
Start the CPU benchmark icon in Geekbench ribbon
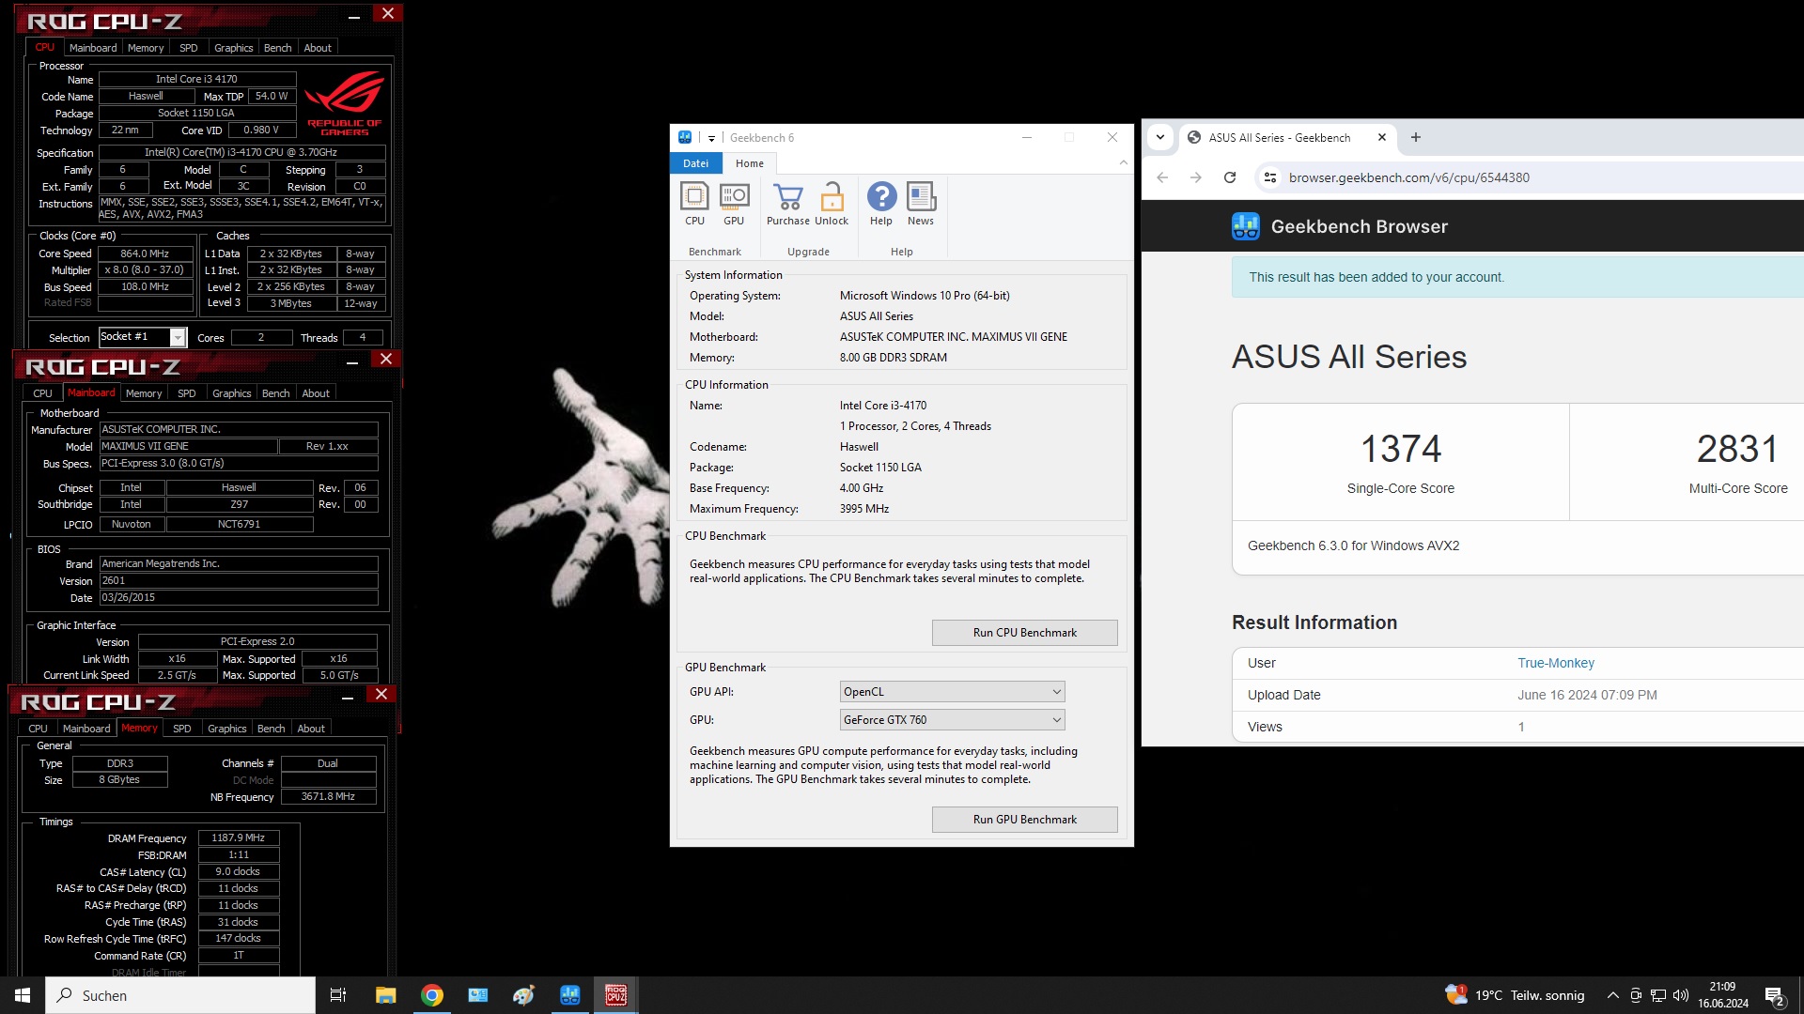pyautogui.click(x=694, y=204)
